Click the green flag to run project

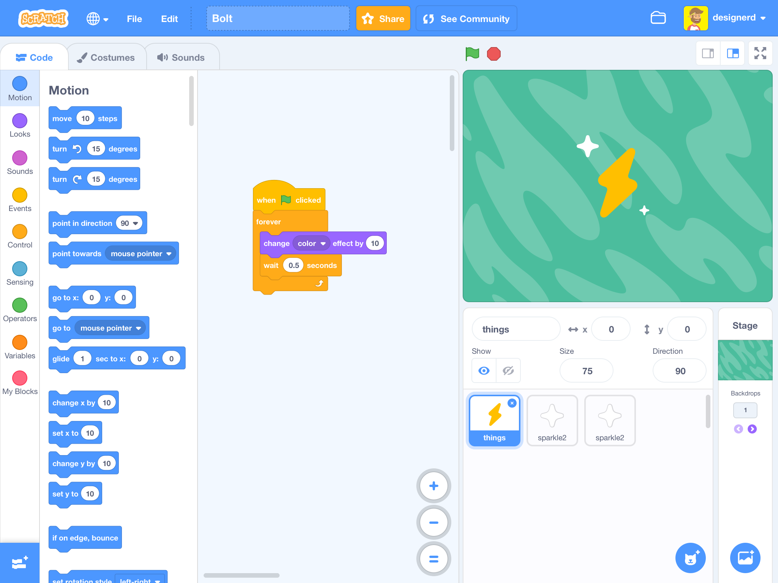[x=472, y=54]
